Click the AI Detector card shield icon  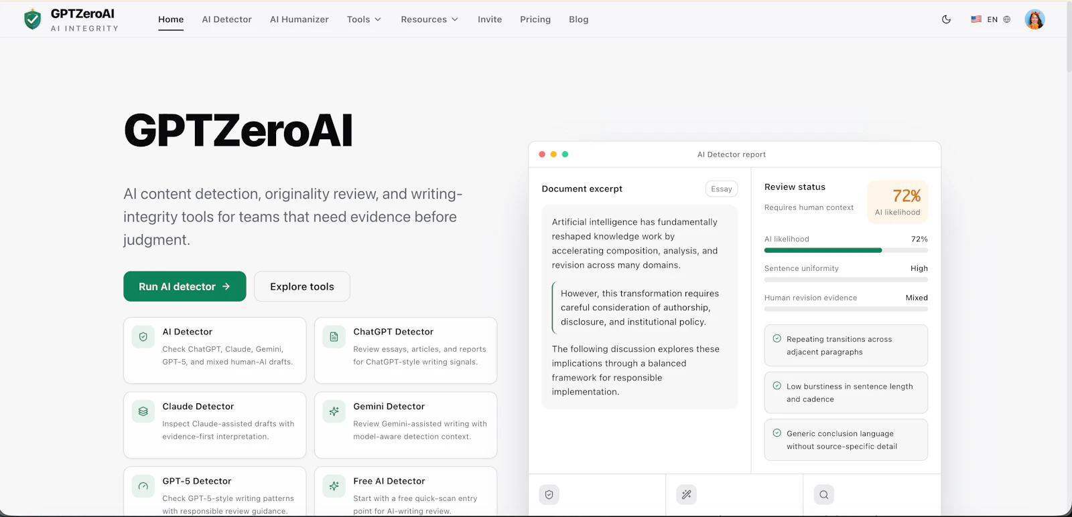(143, 337)
